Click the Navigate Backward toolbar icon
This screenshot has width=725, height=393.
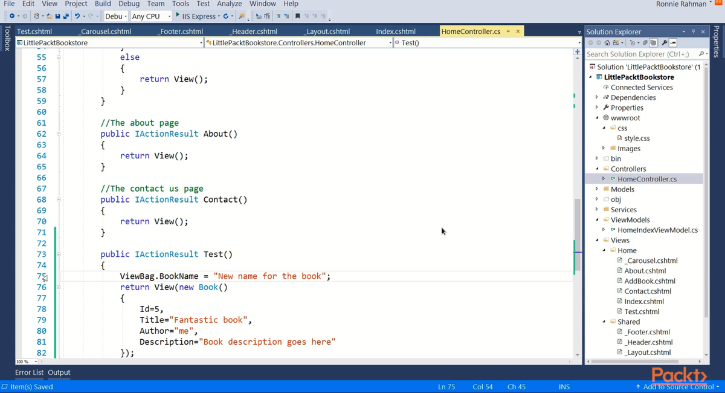click(x=11, y=16)
